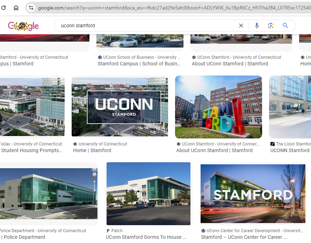
Task: Click The Lloyd Stamford favicon
Action: coord(273,144)
